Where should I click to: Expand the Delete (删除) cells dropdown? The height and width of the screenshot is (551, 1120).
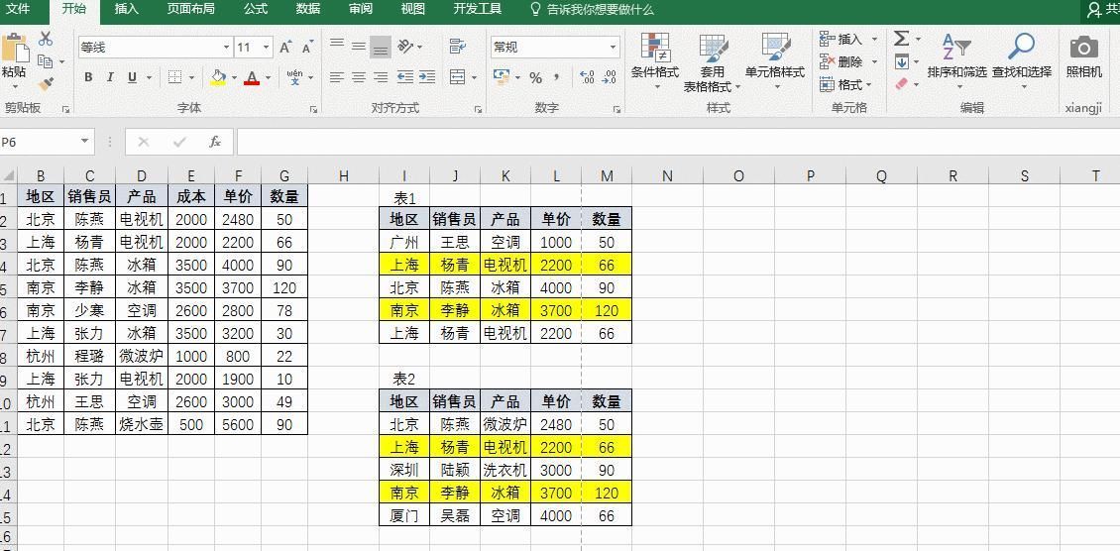click(x=874, y=62)
